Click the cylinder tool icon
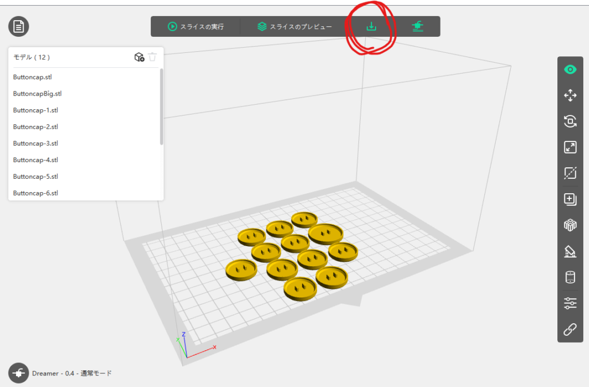The width and height of the screenshot is (589, 387). [570, 277]
